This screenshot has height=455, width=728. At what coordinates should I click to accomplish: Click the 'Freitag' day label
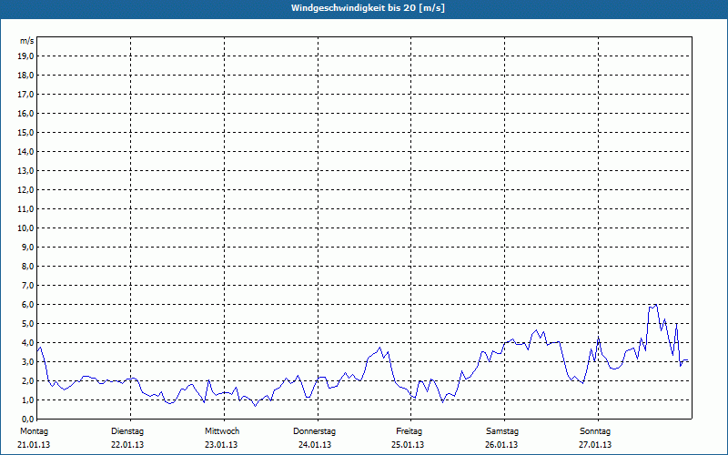coord(409,431)
